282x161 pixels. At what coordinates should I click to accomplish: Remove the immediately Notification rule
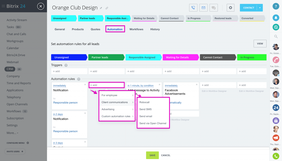(85, 84)
